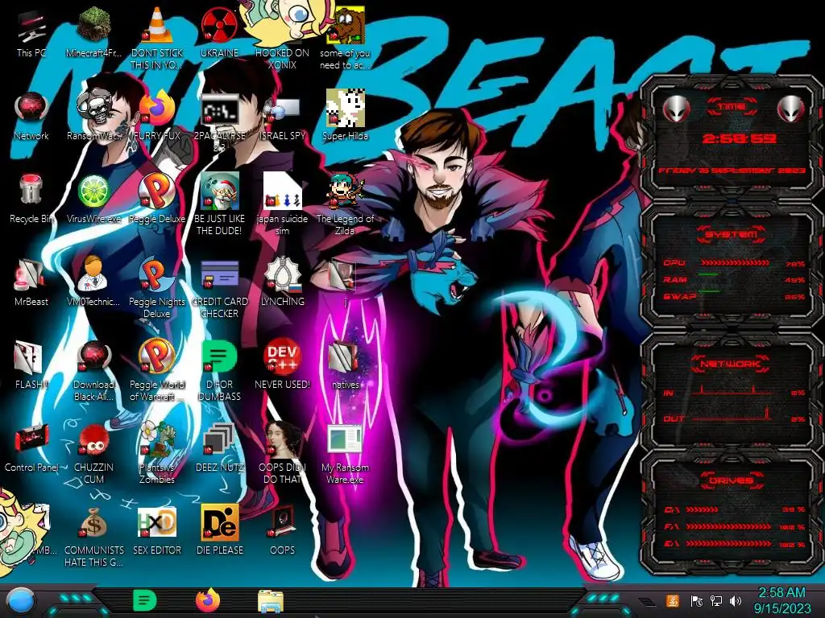Select OOPS DID I DO THAT portrait icon

283,441
